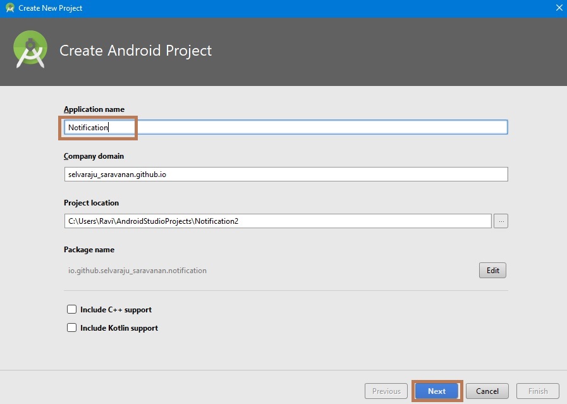The image size is (567, 404).
Task: Click the small Android Studio title bar icon
Action: [x=9, y=8]
